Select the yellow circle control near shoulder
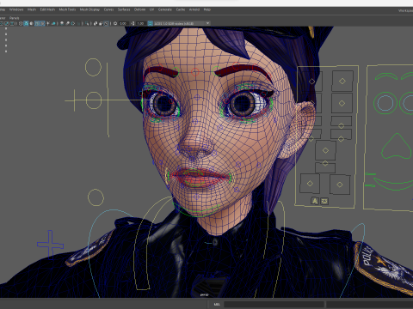 click(x=96, y=197)
